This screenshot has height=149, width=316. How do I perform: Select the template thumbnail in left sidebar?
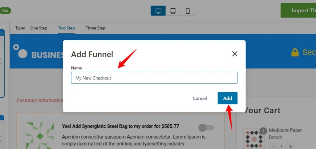(2, 63)
